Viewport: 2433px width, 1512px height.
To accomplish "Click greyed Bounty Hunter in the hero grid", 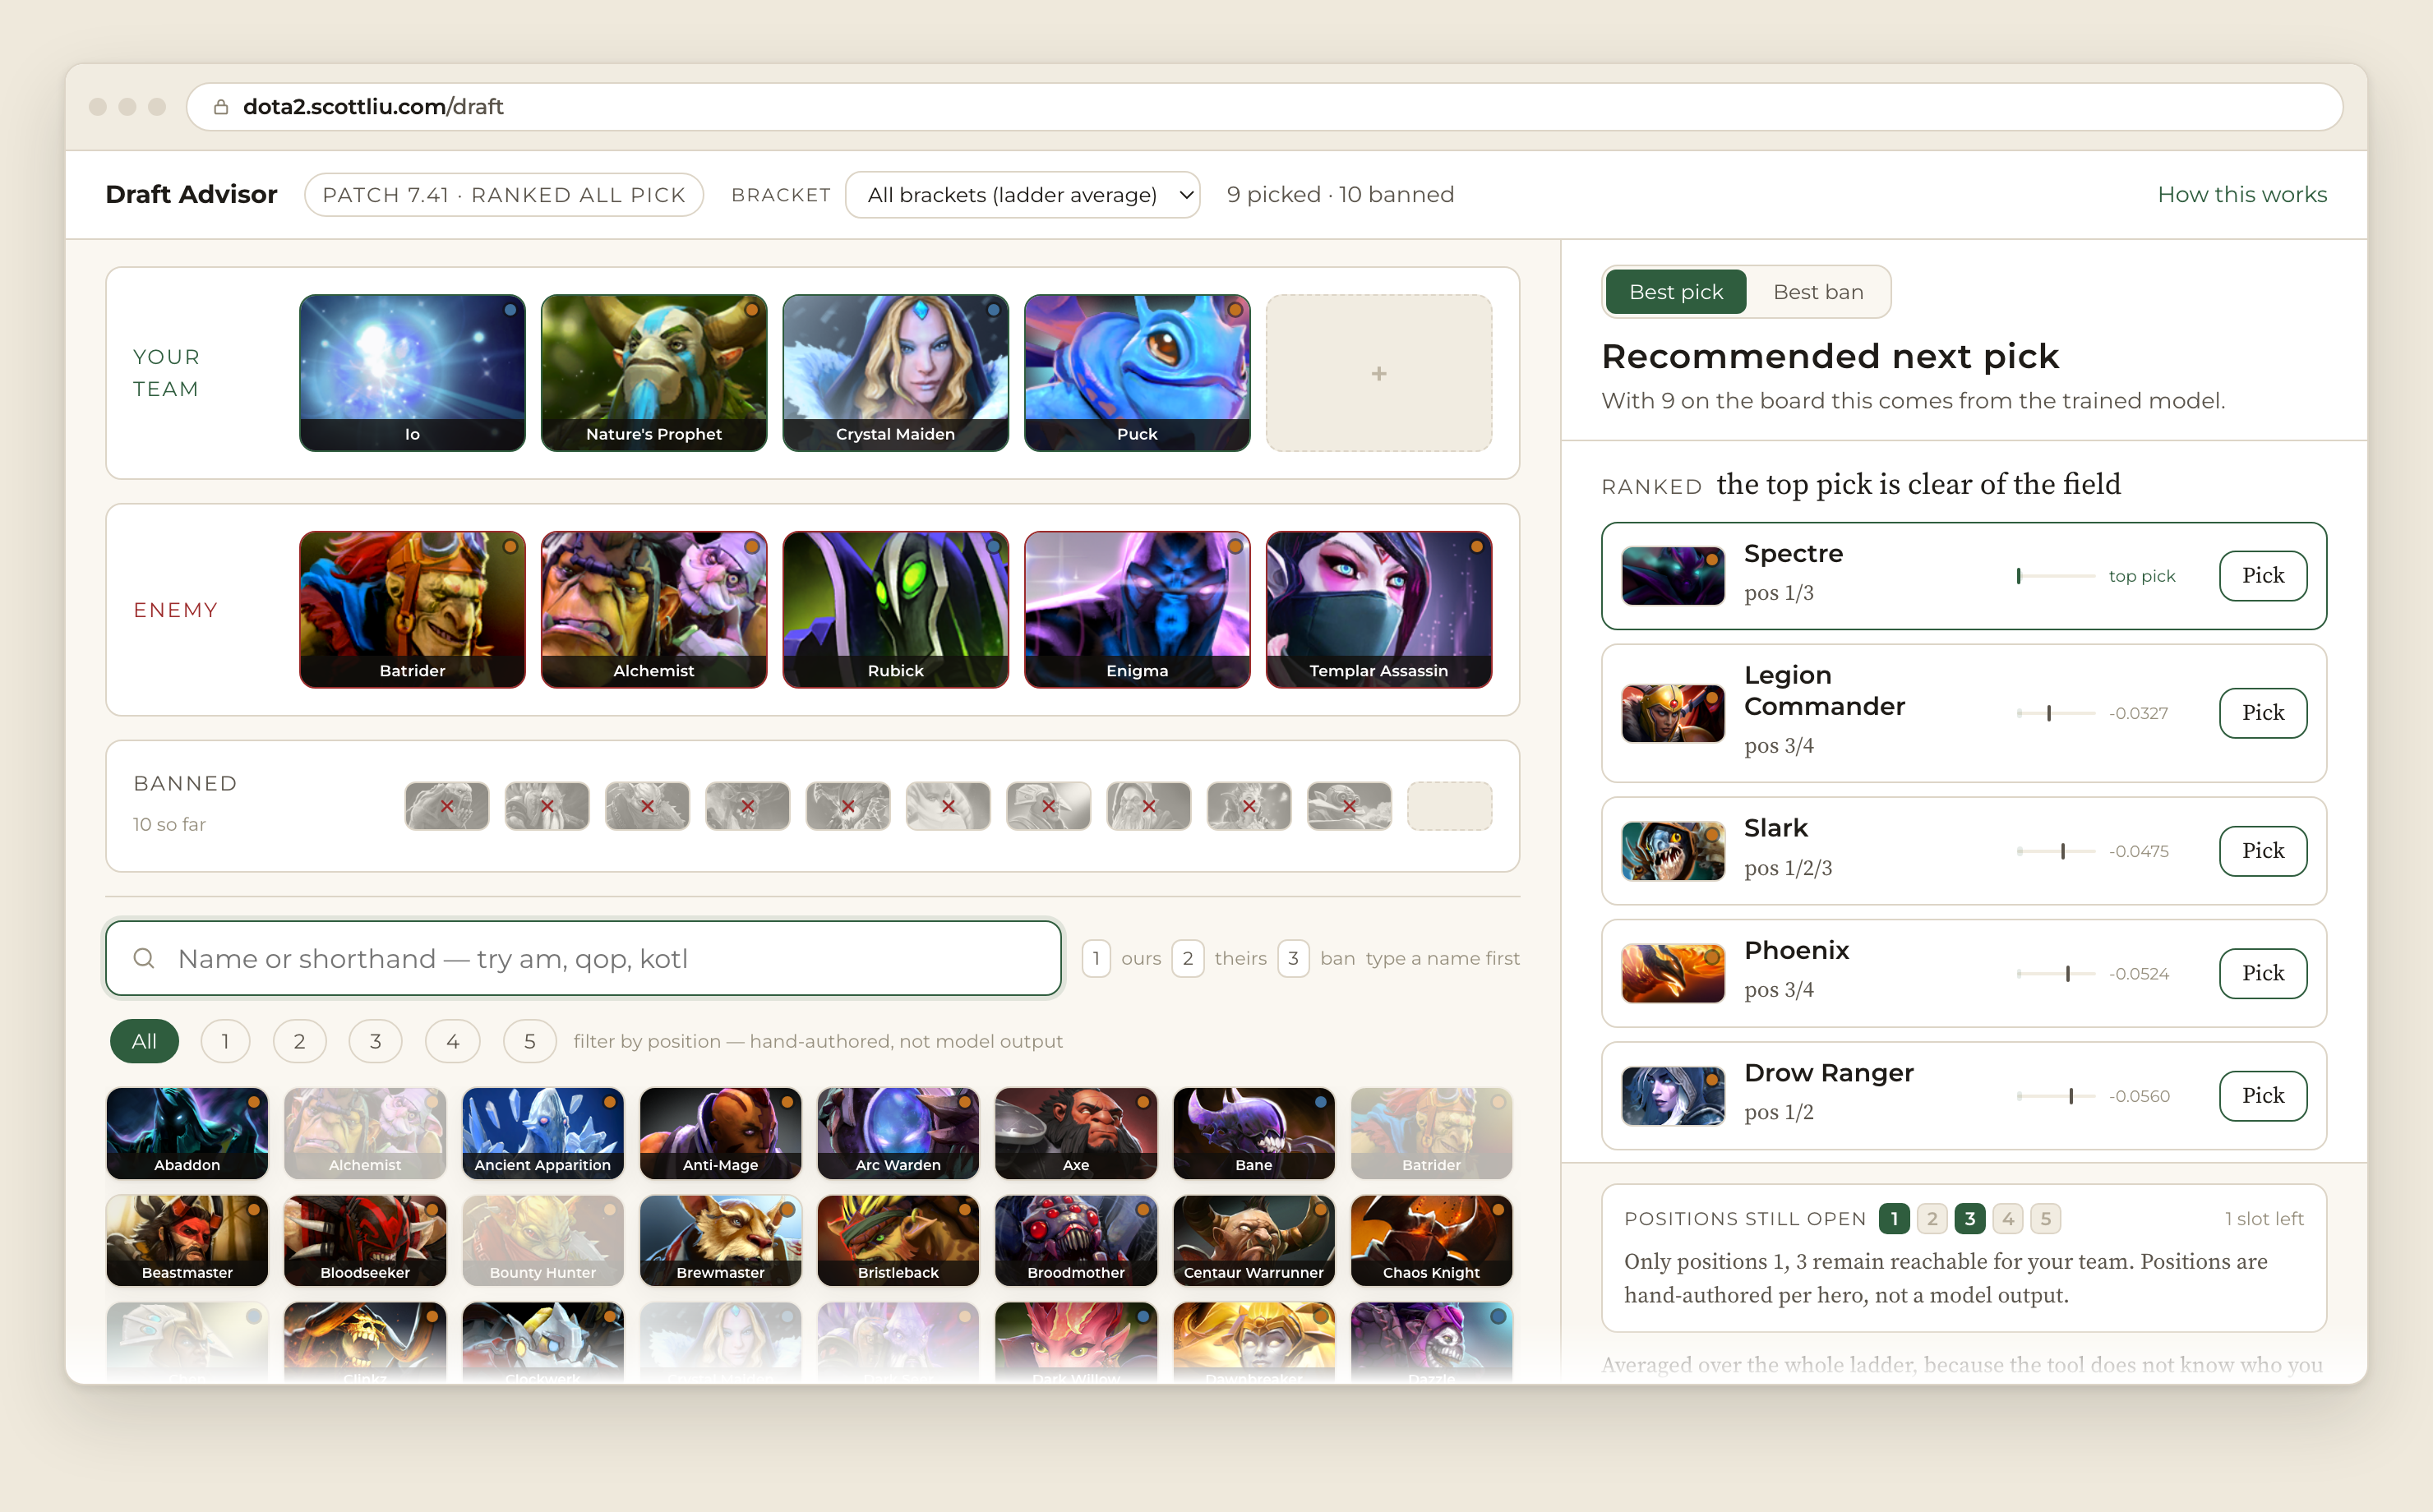I will coord(542,1240).
